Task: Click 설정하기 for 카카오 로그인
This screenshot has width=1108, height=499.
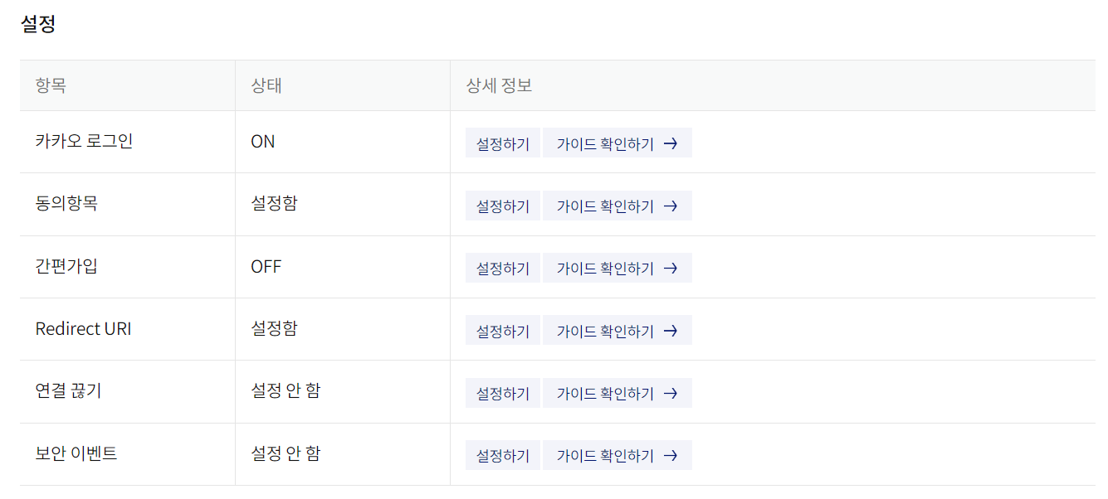Action: pos(503,143)
